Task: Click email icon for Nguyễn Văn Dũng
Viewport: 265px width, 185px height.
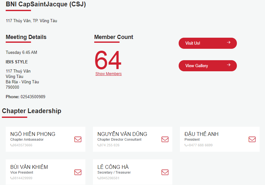Action: [165, 139]
